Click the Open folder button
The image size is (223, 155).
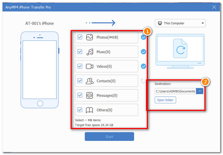166,100
